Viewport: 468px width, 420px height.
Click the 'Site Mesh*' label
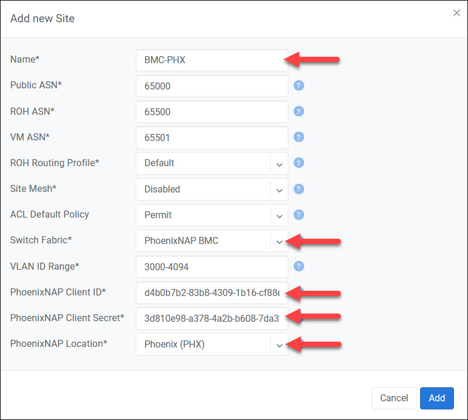point(33,189)
